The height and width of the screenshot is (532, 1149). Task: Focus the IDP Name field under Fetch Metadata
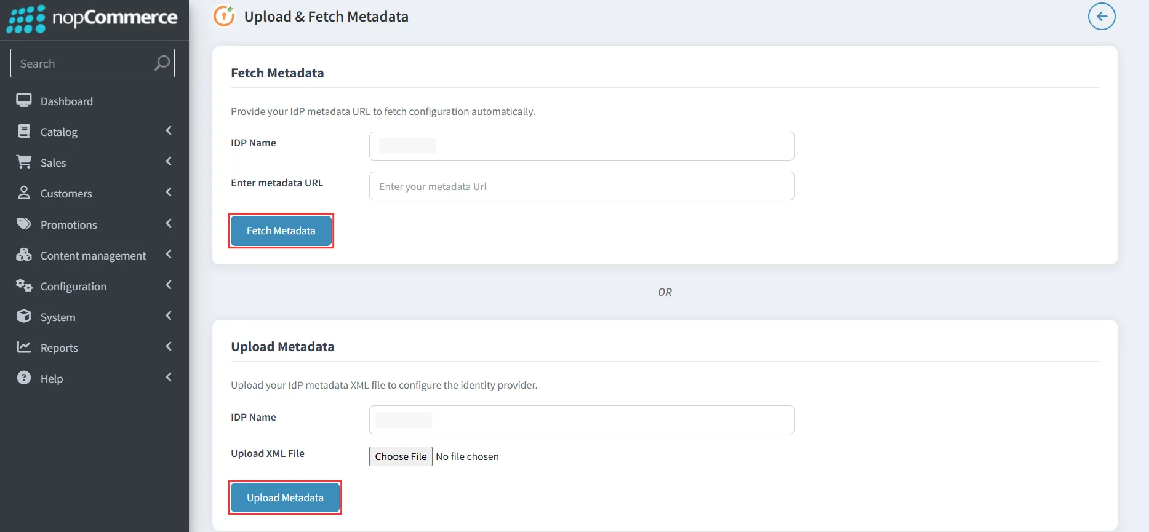click(x=582, y=146)
